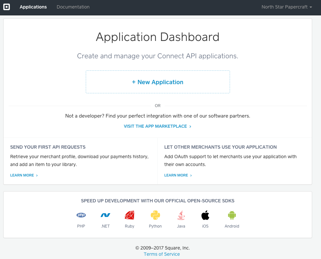
Task: Open the Terms of Service link
Action: [162, 254]
